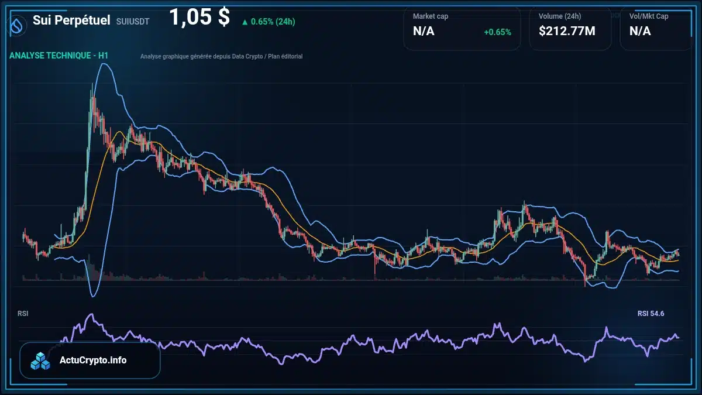This screenshot has width=702, height=395.
Task: Click the green up-arrow change indicator
Action: (245, 22)
